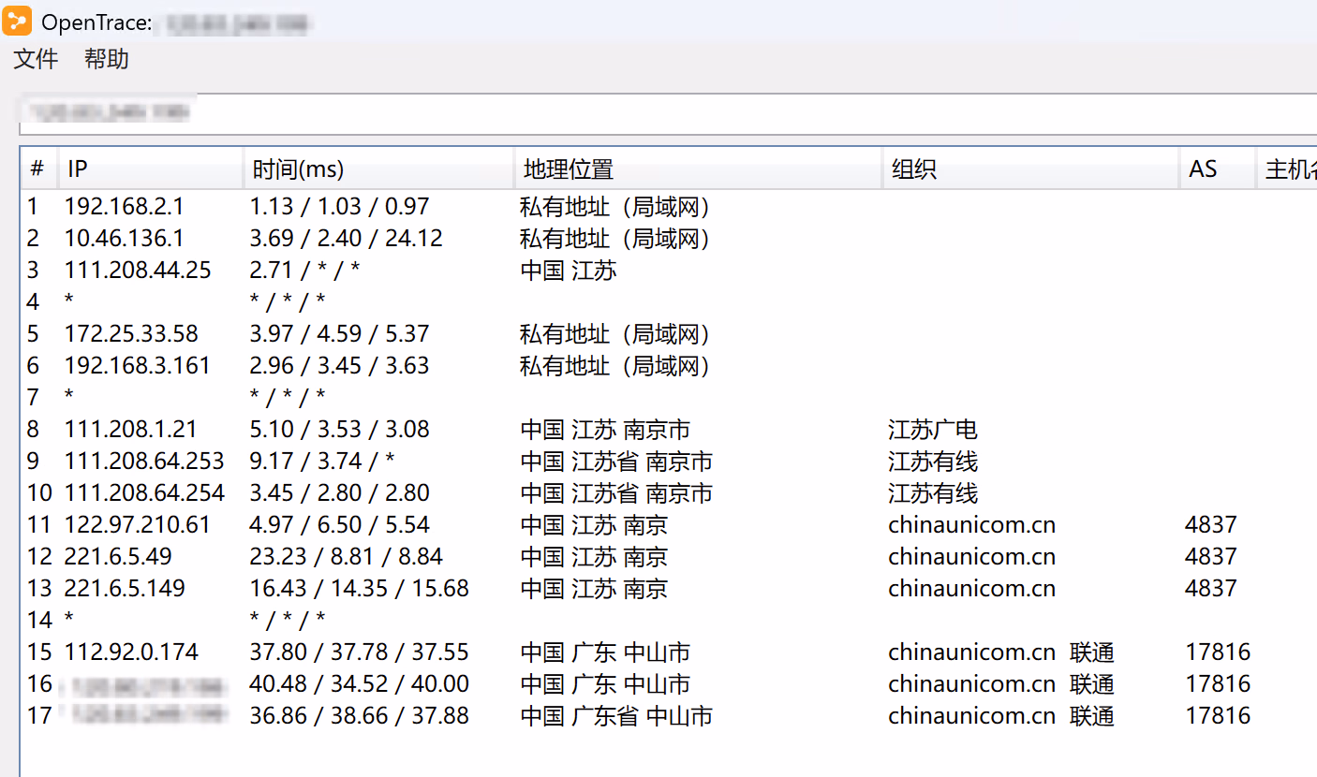Viewport: 1317px width, 777px height.
Task: Select the row for IP 111.208.1.21
Action: click(x=131, y=430)
